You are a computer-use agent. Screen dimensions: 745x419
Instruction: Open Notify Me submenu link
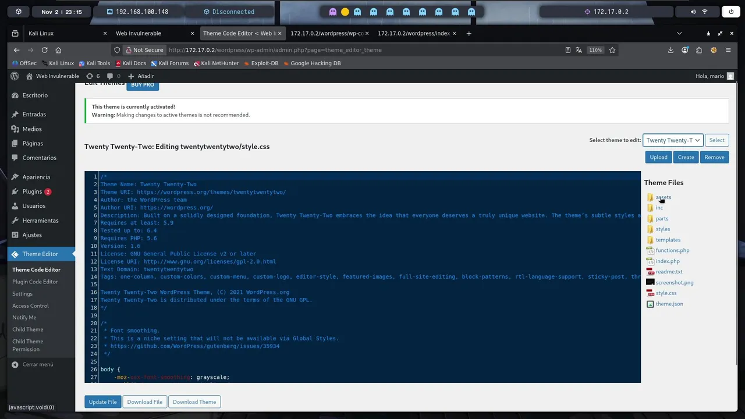(x=24, y=318)
